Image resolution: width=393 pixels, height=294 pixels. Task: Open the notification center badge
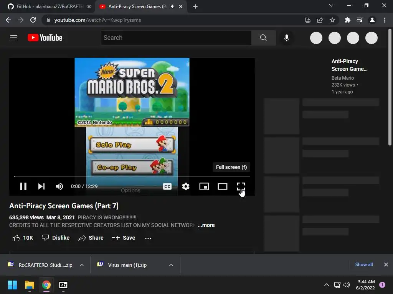click(382, 285)
